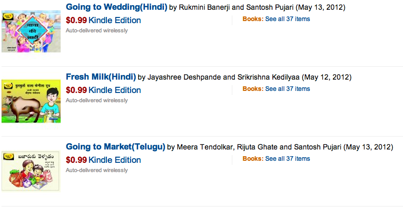The height and width of the screenshot is (207, 403).
Task: Click Kindle Edition for Going to Wedding
Action: pyautogui.click(x=115, y=21)
